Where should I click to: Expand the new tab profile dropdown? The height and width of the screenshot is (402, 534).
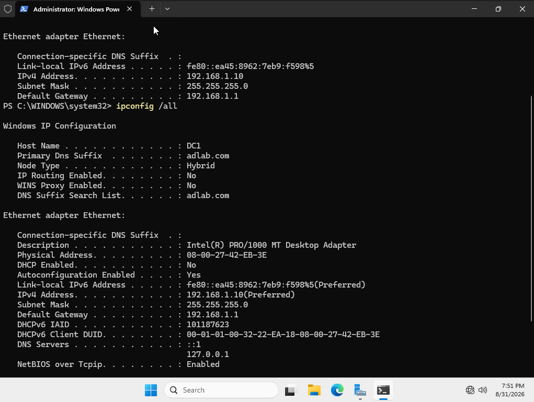coord(167,9)
